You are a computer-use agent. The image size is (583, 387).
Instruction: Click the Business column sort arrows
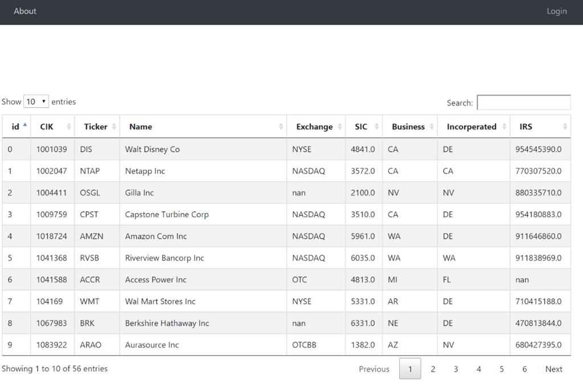432,126
